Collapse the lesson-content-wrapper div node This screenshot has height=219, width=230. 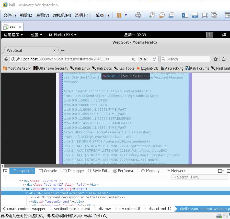pos(27,193)
